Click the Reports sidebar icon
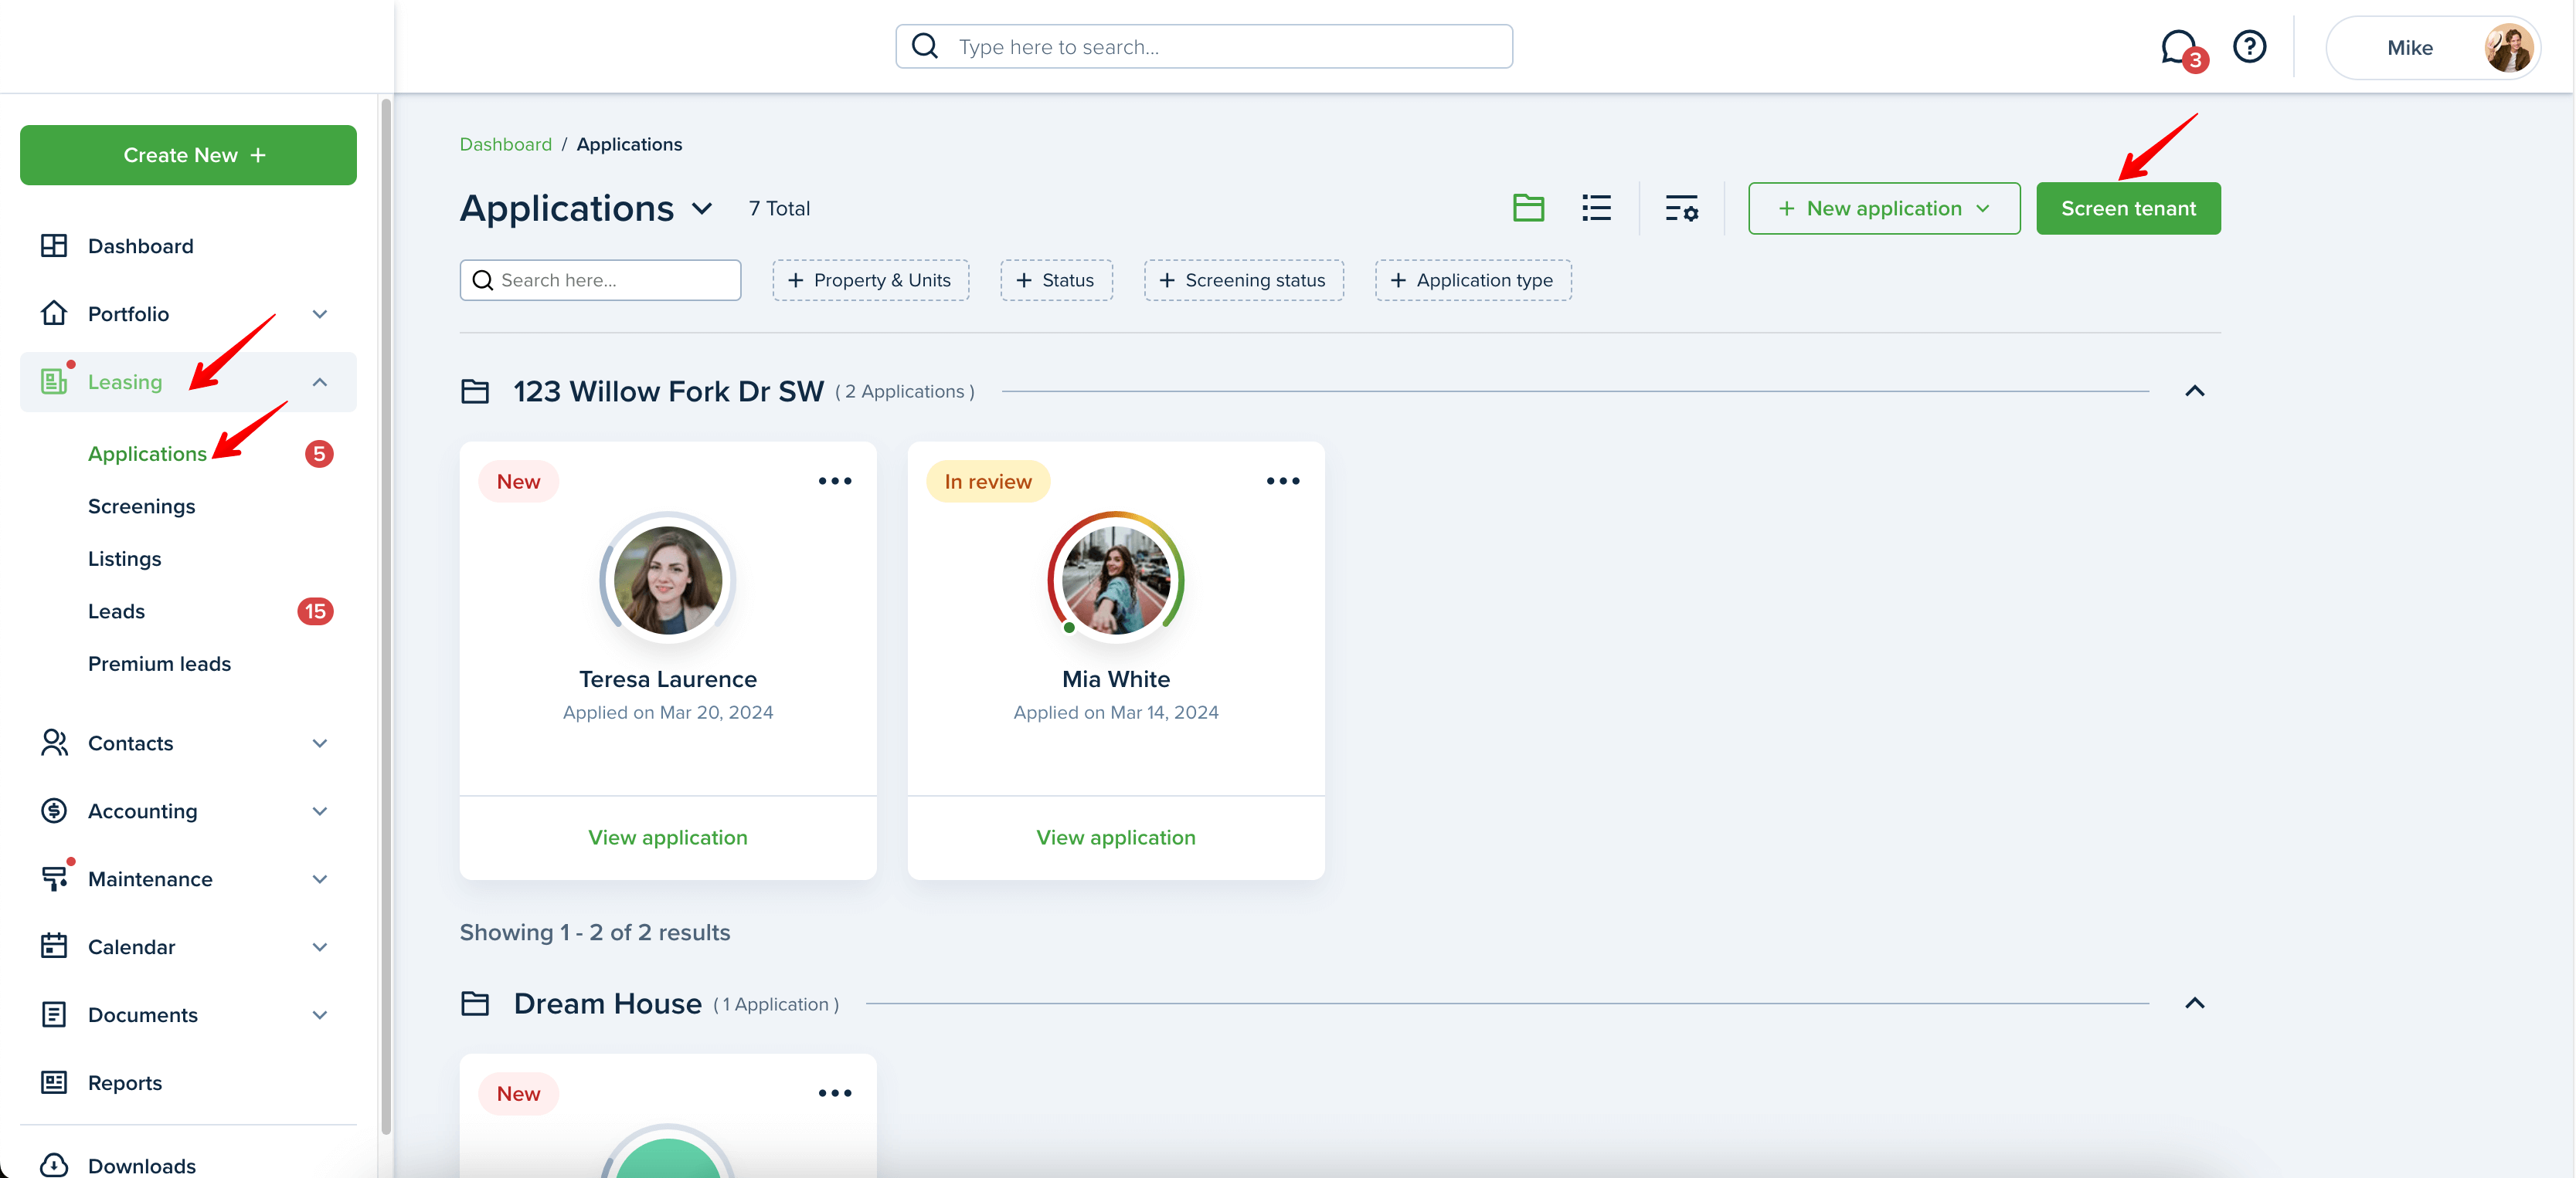Screen dimensions: 2576x1178 54,1083
